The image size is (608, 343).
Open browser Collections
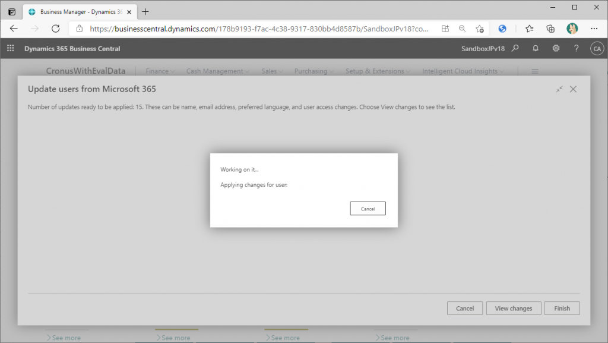pos(550,29)
